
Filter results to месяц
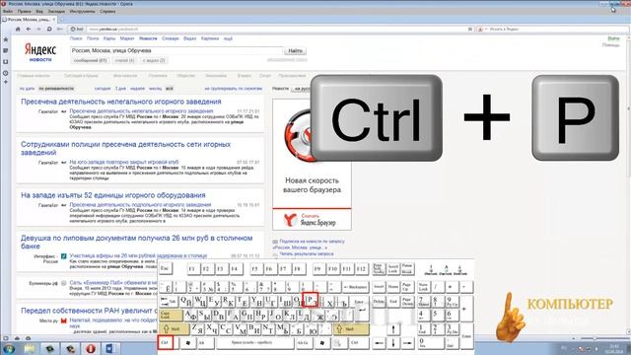point(155,88)
